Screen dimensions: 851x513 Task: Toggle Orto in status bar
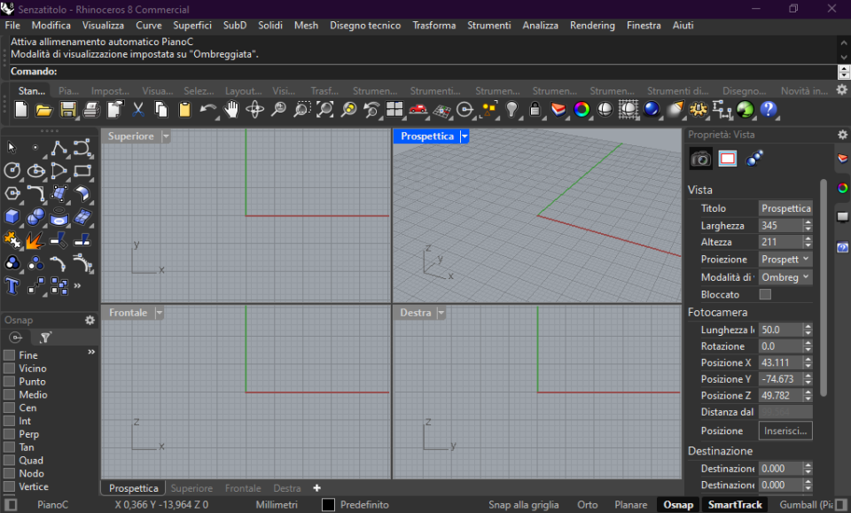[587, 505]
